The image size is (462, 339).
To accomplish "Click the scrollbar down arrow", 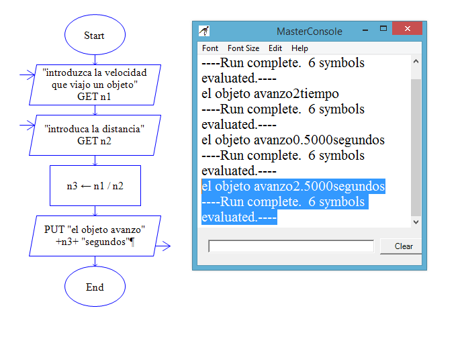I will click(416, 222).
